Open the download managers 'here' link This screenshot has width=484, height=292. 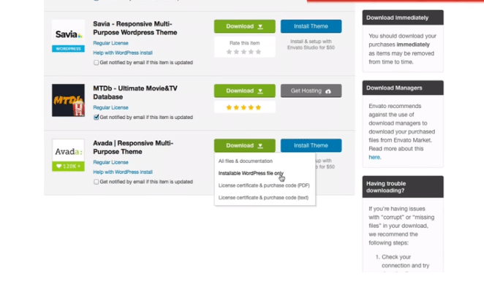click(x=374, y=157)
